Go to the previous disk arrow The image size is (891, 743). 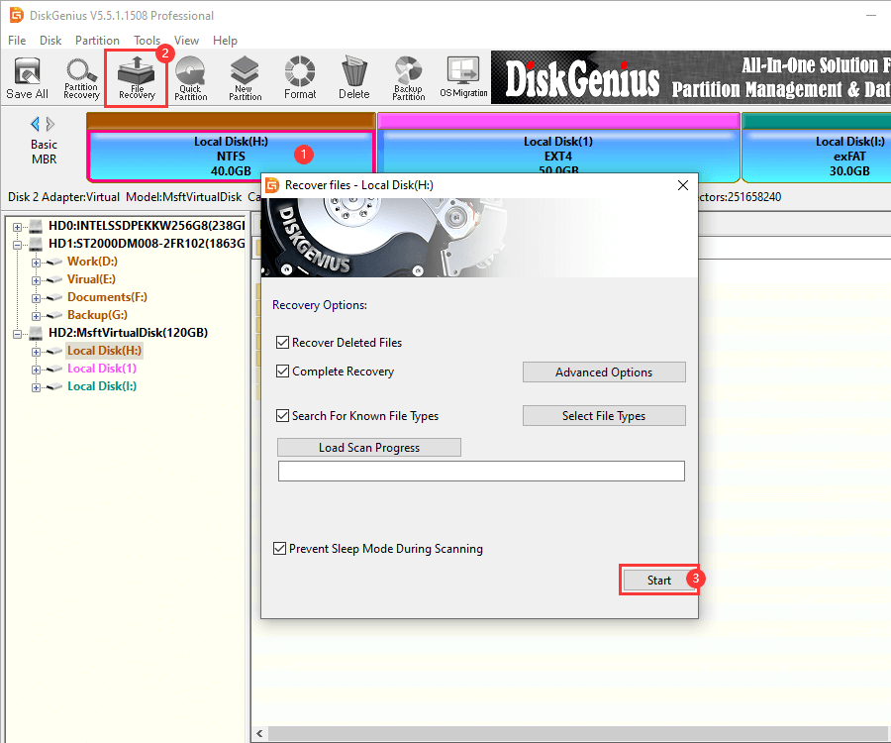pyautogui.click(x=36, y=124)
